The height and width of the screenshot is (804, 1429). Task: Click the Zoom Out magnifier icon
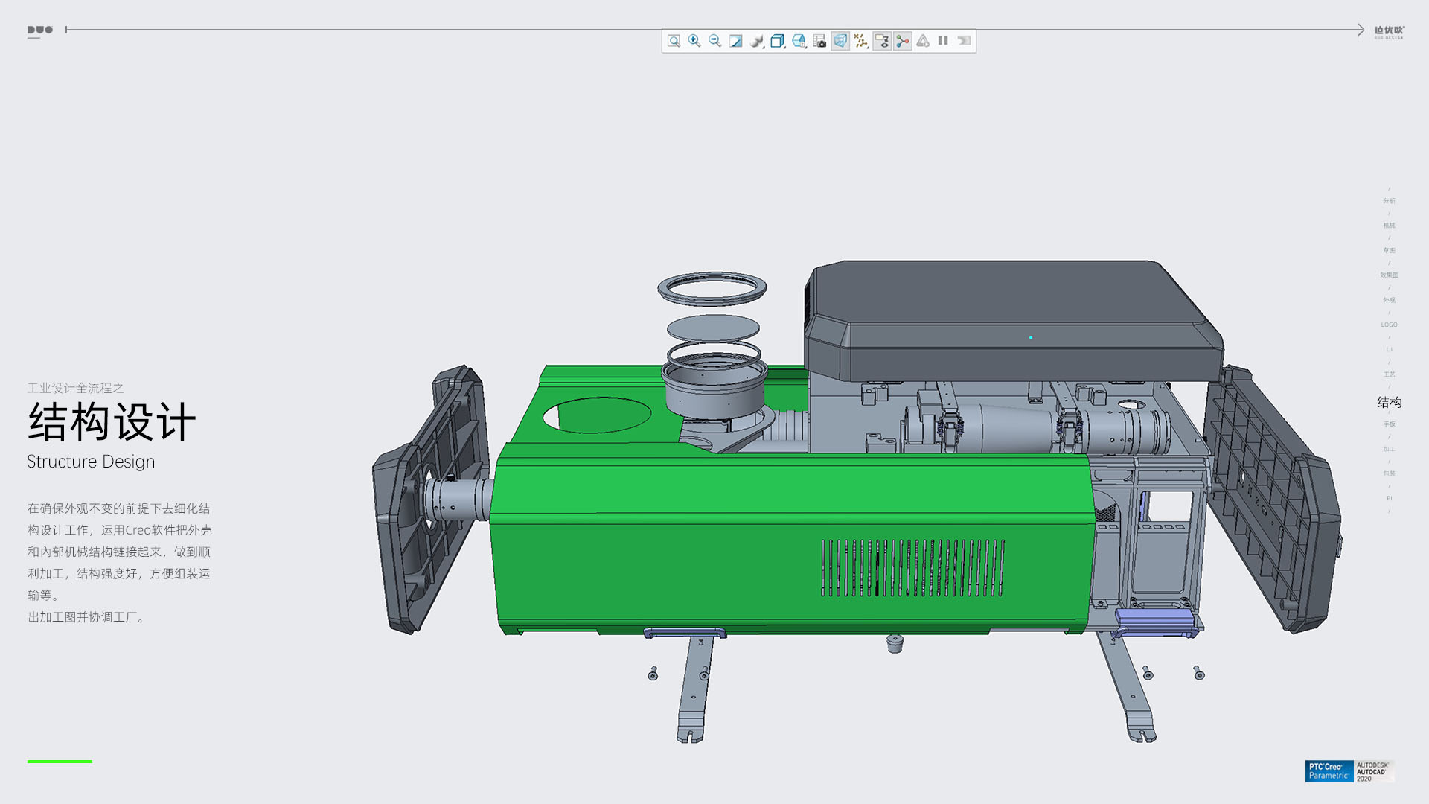[715, 41]
